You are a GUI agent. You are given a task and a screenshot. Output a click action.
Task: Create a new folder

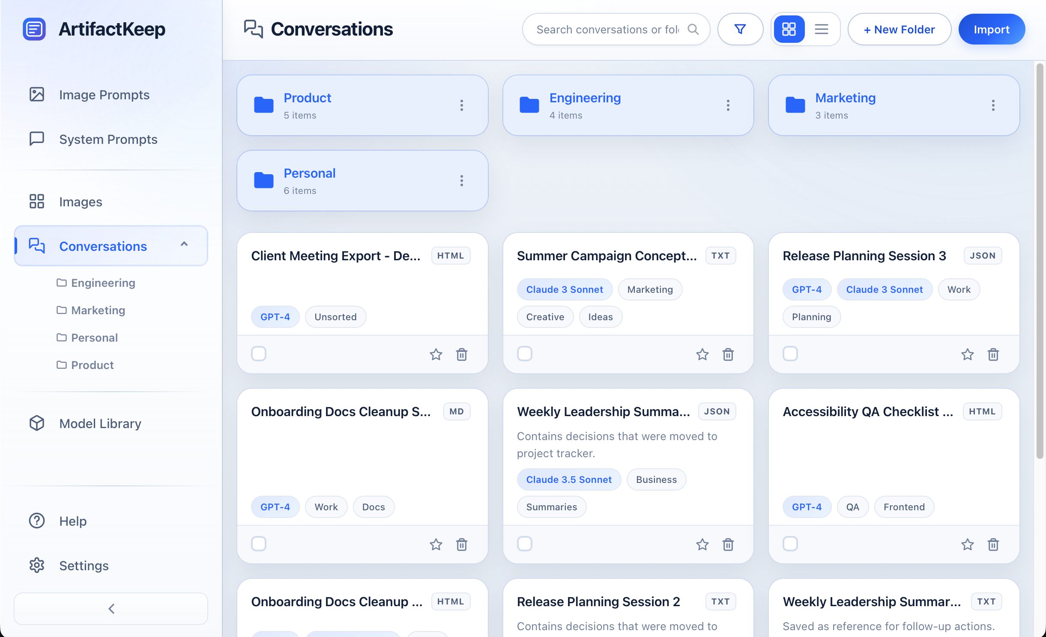(x=899, y=29)
